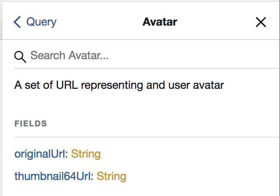Click the docs panel left edge handle

(1, 98)
